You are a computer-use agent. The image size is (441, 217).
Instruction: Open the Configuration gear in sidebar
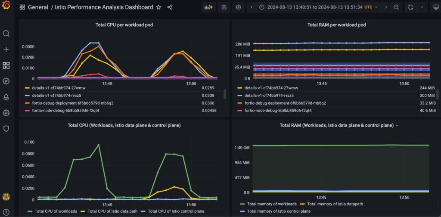(x=6, y=113)
